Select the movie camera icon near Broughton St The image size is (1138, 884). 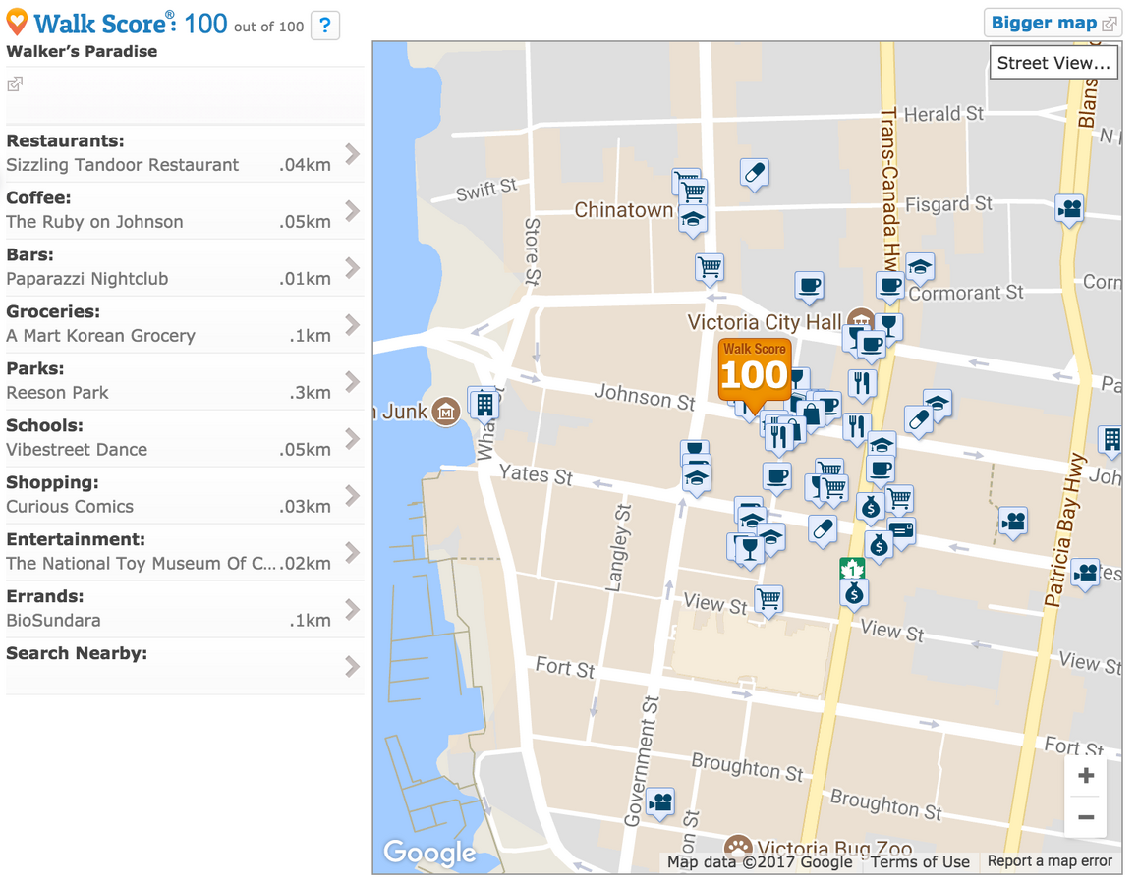pos(660,802)
